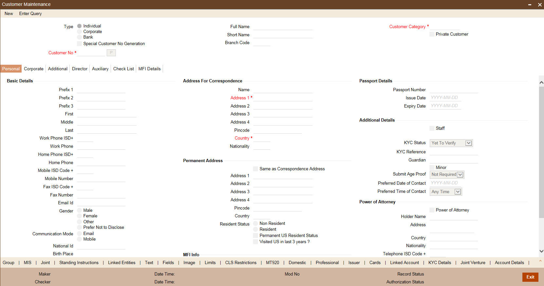Open the Limits link
The width and height of the screenshot is (544, 286).
tap(210, 262)
